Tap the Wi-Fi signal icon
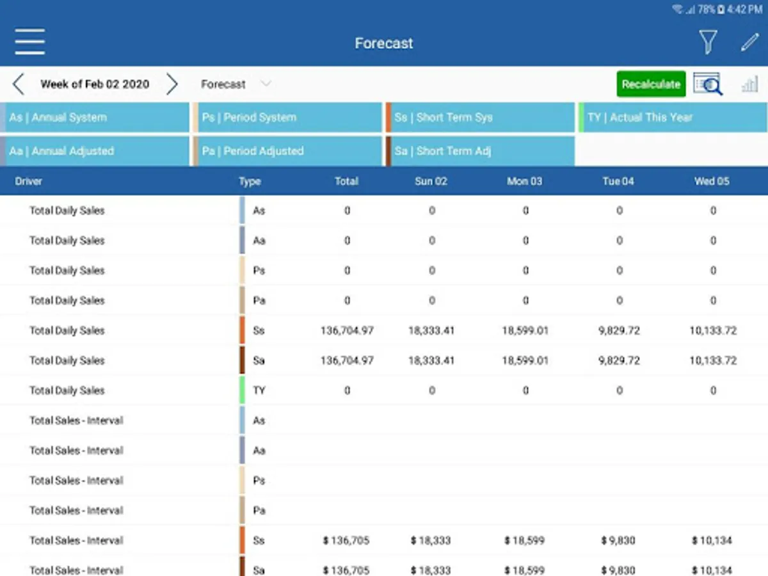 coord(678,10)
